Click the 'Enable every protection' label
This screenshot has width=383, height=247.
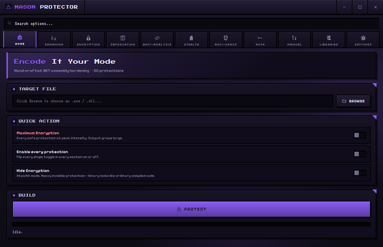[x=42, y=152]
